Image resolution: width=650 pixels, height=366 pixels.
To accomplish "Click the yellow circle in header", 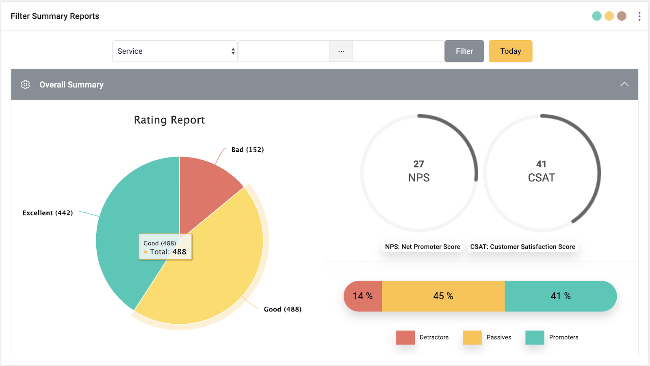I will tap(609, 16).
